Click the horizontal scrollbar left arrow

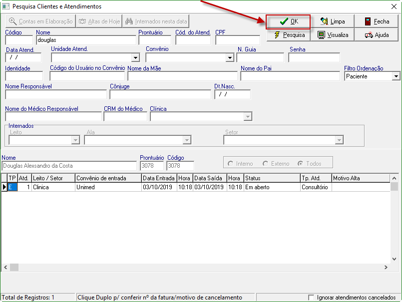coord(5,268)
